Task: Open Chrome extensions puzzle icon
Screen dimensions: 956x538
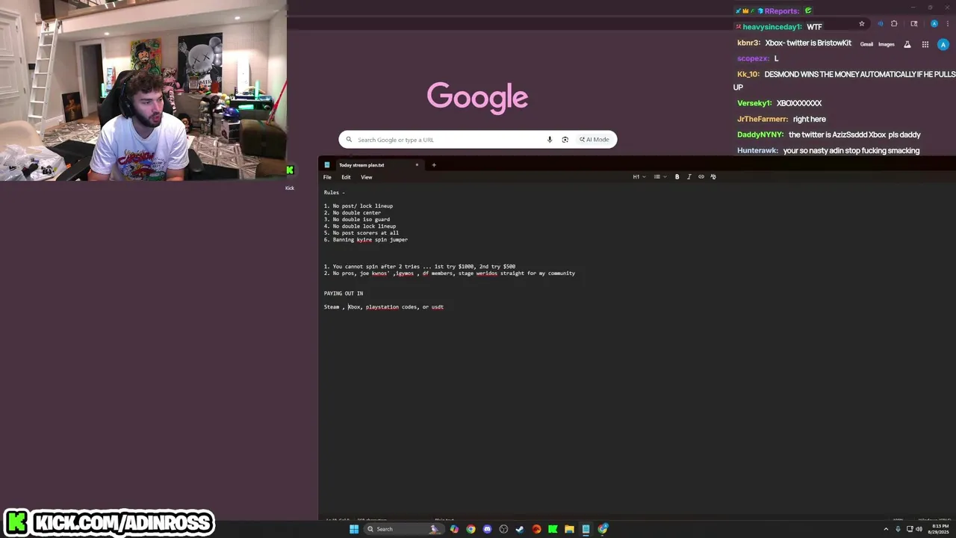Action: (x=894, y=24)
